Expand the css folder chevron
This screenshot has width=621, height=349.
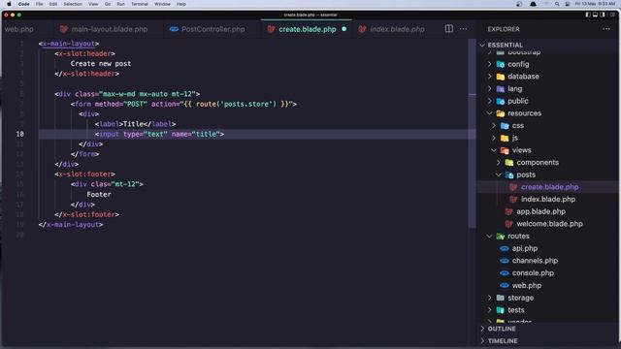[x=494, y=125]
